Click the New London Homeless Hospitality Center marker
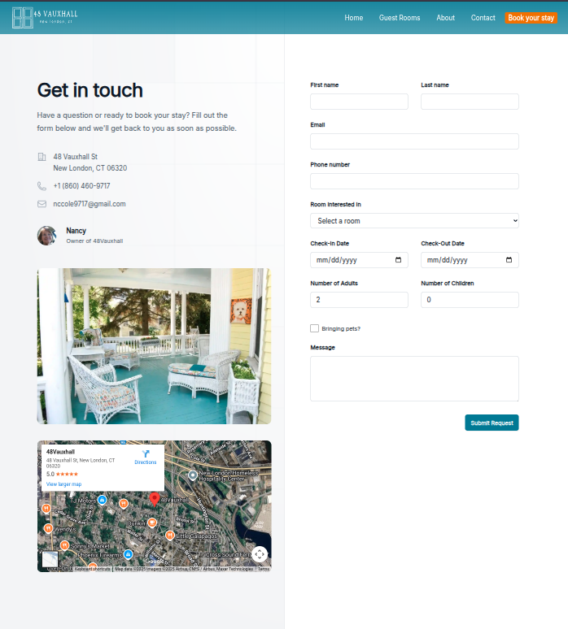Viewport: 568px width, 629px height. [193, 475]
